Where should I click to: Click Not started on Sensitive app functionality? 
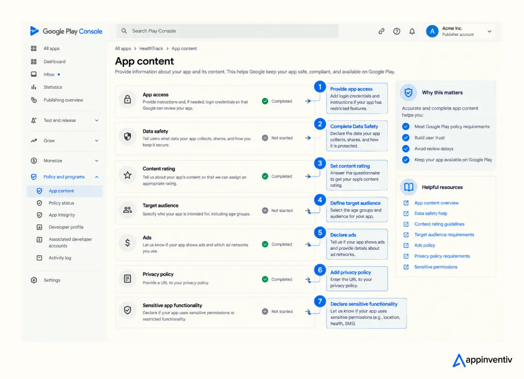click(x=277, y=312)
